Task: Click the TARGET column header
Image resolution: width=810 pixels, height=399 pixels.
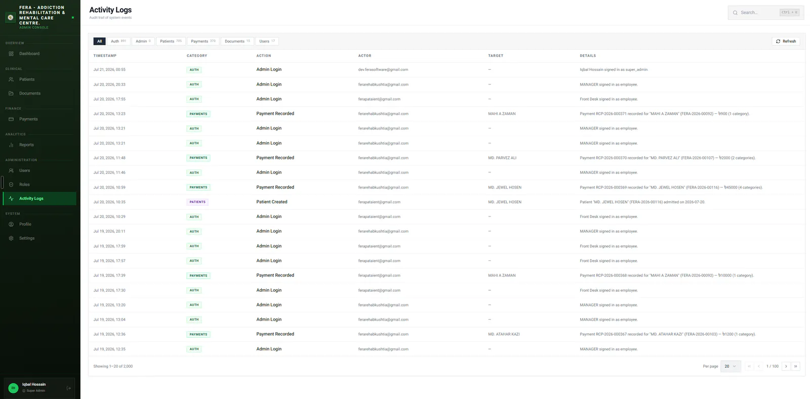Action: tap(496, 56)
